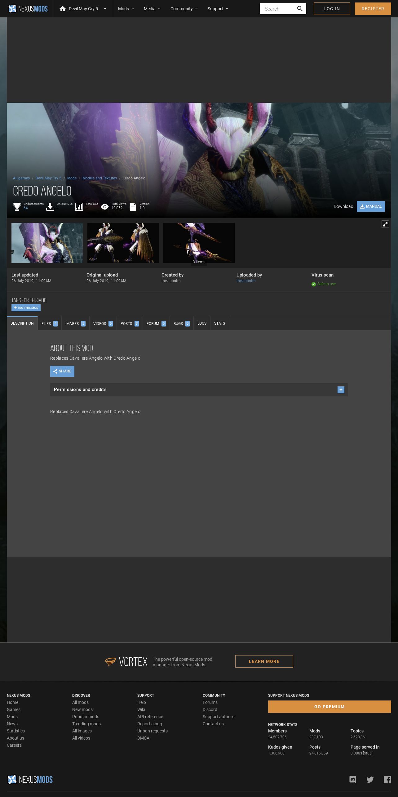The image size is (398, 797).
Task: Click footer Careers link
Action: 14,745
